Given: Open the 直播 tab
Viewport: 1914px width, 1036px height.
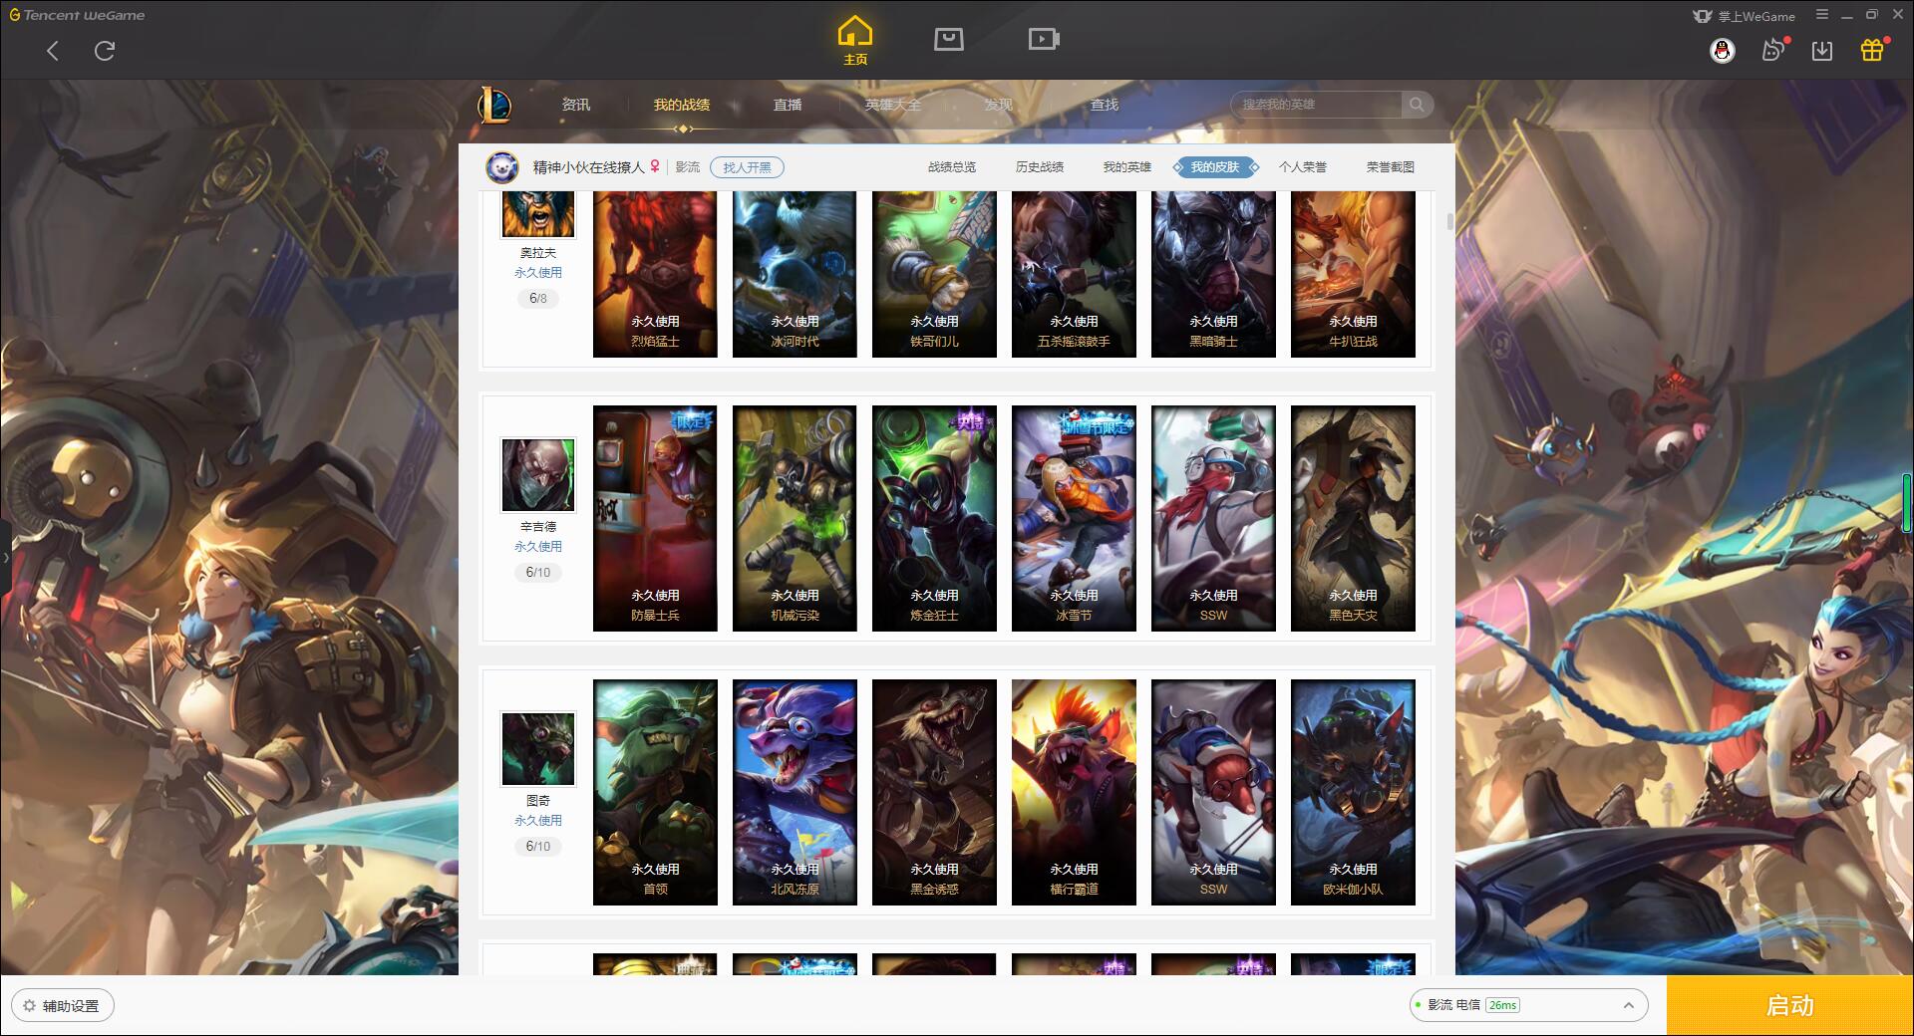Looking at the screenshot, I should click(x=788, y=105).
